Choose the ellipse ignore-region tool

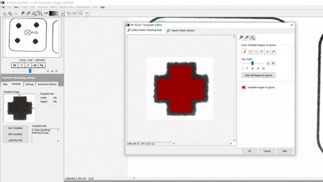click(x=256, y=52)
